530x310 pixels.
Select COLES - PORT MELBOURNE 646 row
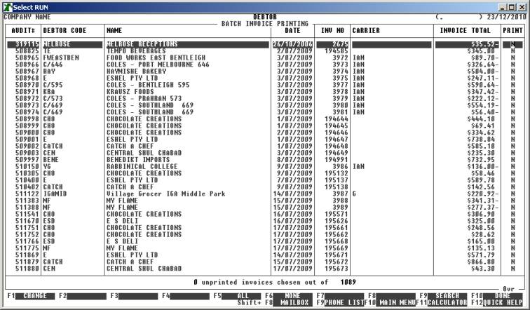click(265, 65)
